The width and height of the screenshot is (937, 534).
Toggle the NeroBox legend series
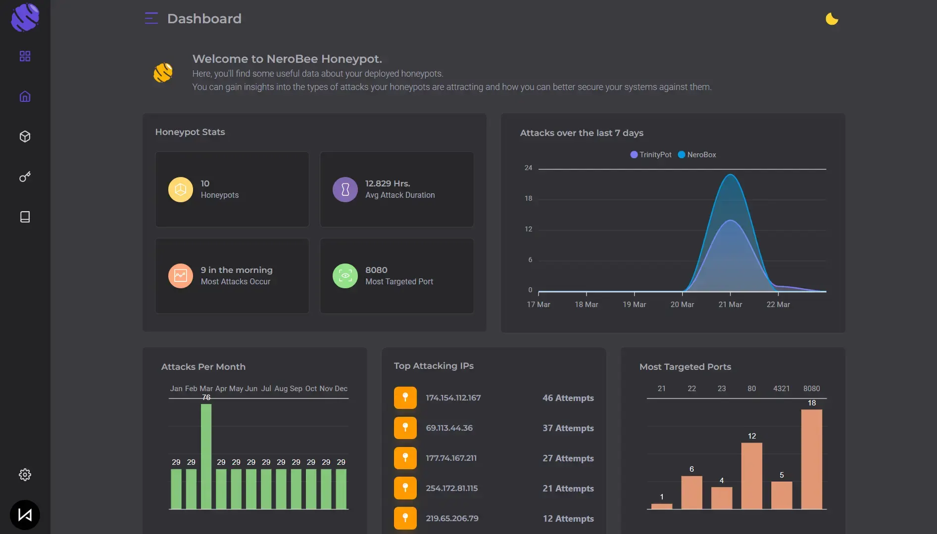697,155
